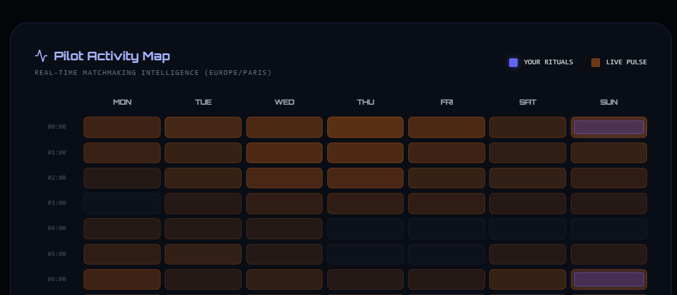Toggle the Monday 03:00 slot
Image resolution: width=677 pixels, height=295 pixels.
coord(122,203)
